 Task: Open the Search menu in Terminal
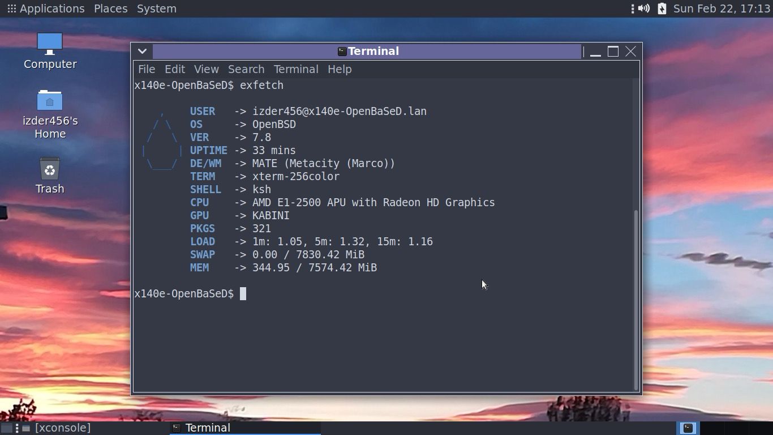tap(246, 69)
